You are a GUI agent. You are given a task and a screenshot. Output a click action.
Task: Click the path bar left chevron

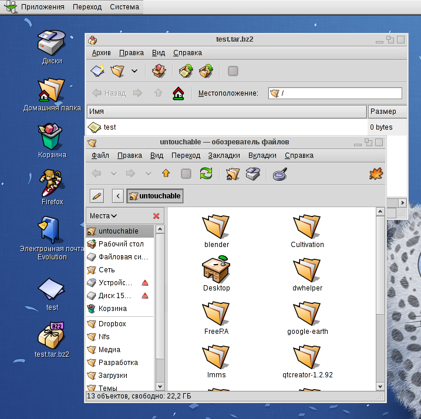[118, 196]
